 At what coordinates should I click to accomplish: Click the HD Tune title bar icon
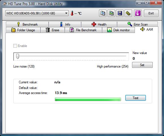[x=5, y=4]
